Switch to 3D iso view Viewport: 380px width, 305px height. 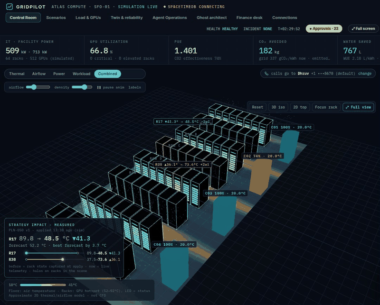click(278, 107)
